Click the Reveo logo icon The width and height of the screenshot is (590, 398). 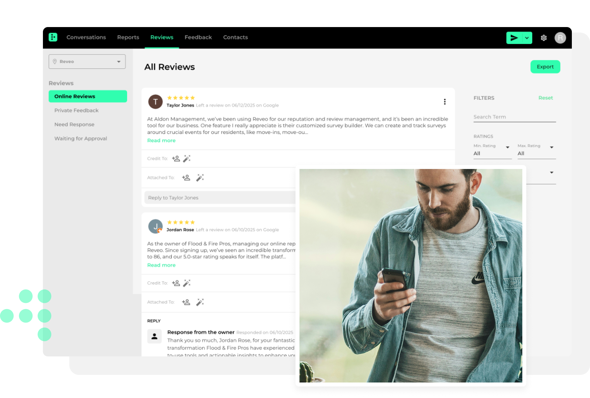[x=53, y=37]
